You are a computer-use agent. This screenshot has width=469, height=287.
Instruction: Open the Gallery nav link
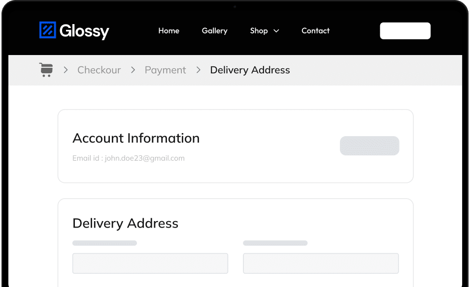coord(214,31)
